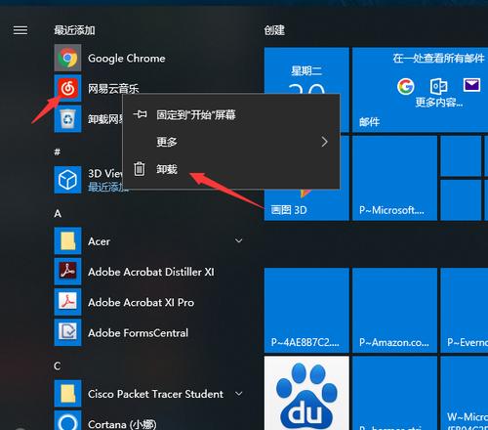Open the 邮件 mail tile
The width and height of the screenshot is (488, 430).
[420, 90]
